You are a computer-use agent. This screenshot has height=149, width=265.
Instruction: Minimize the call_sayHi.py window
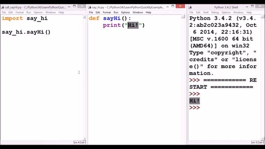point(69,7)
